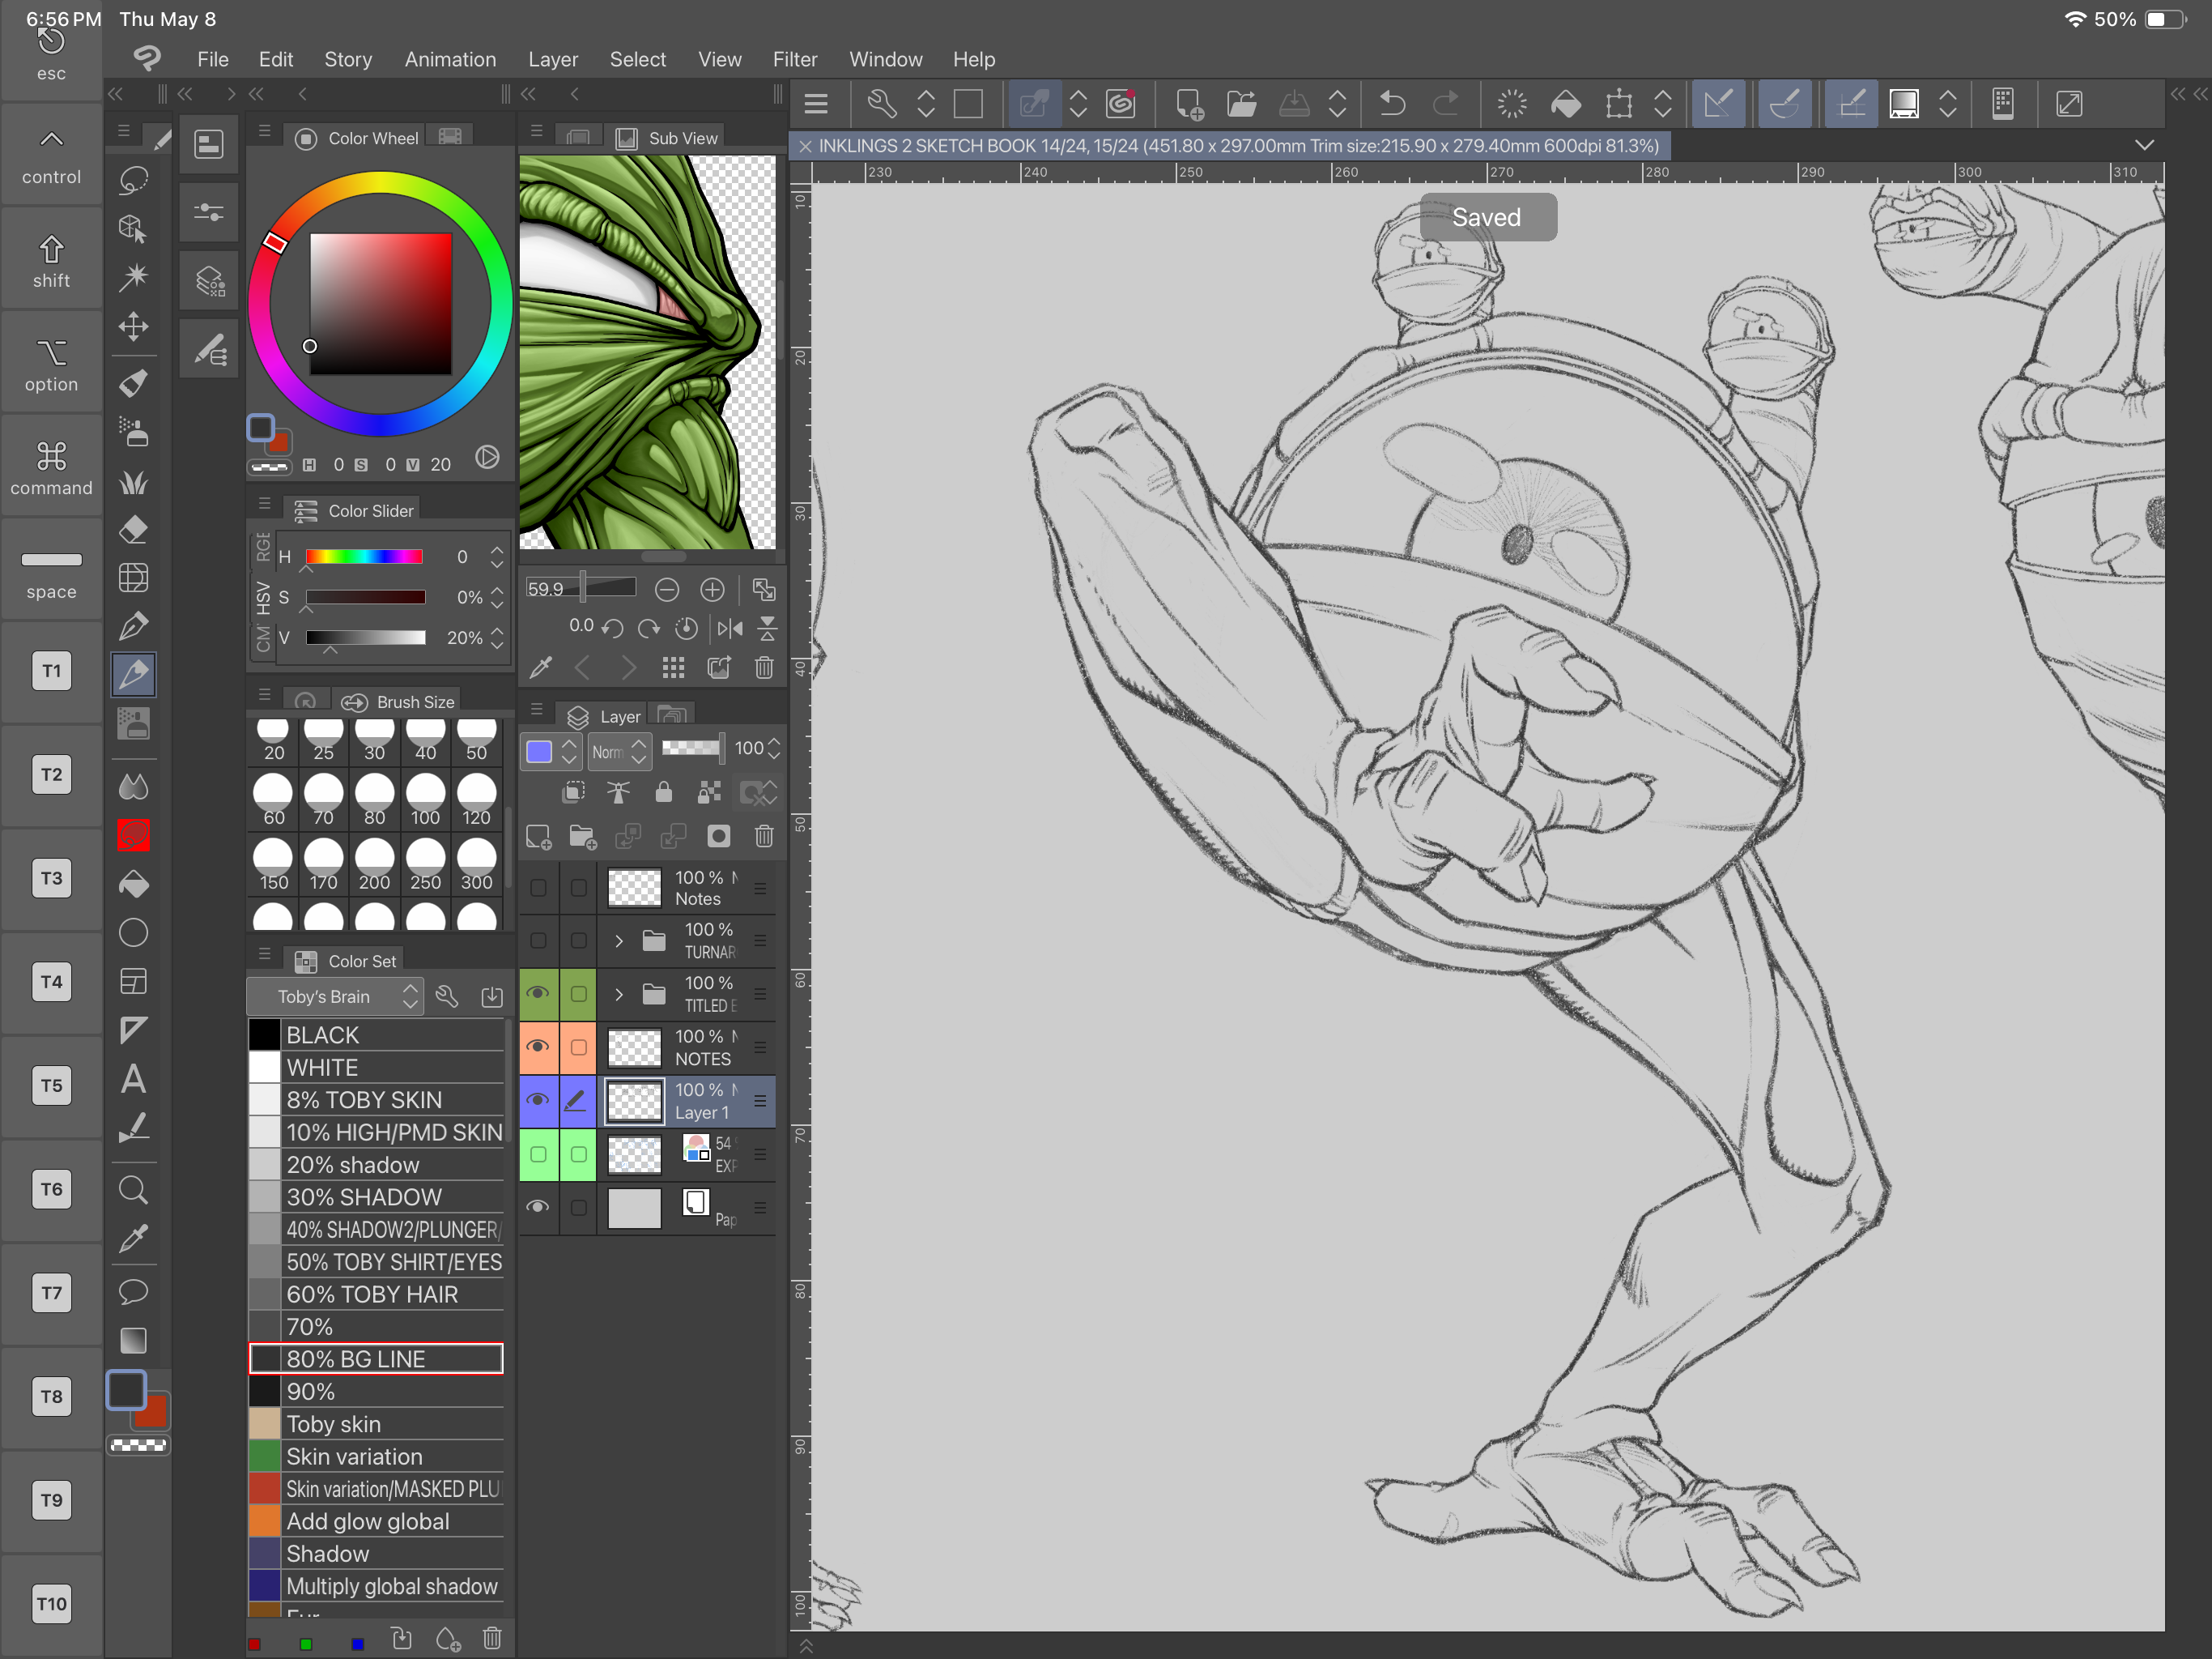Select the Fill bucket tool
2212x1659 pixels.
pos(133,885)
